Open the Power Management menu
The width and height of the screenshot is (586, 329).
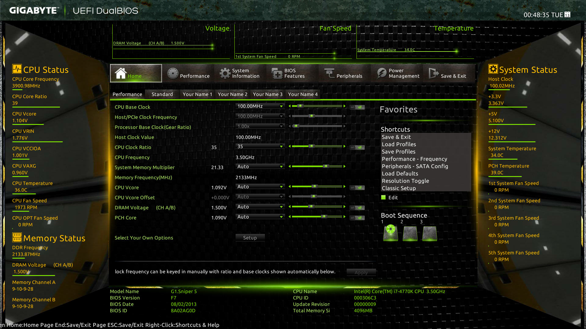(397, 73)
